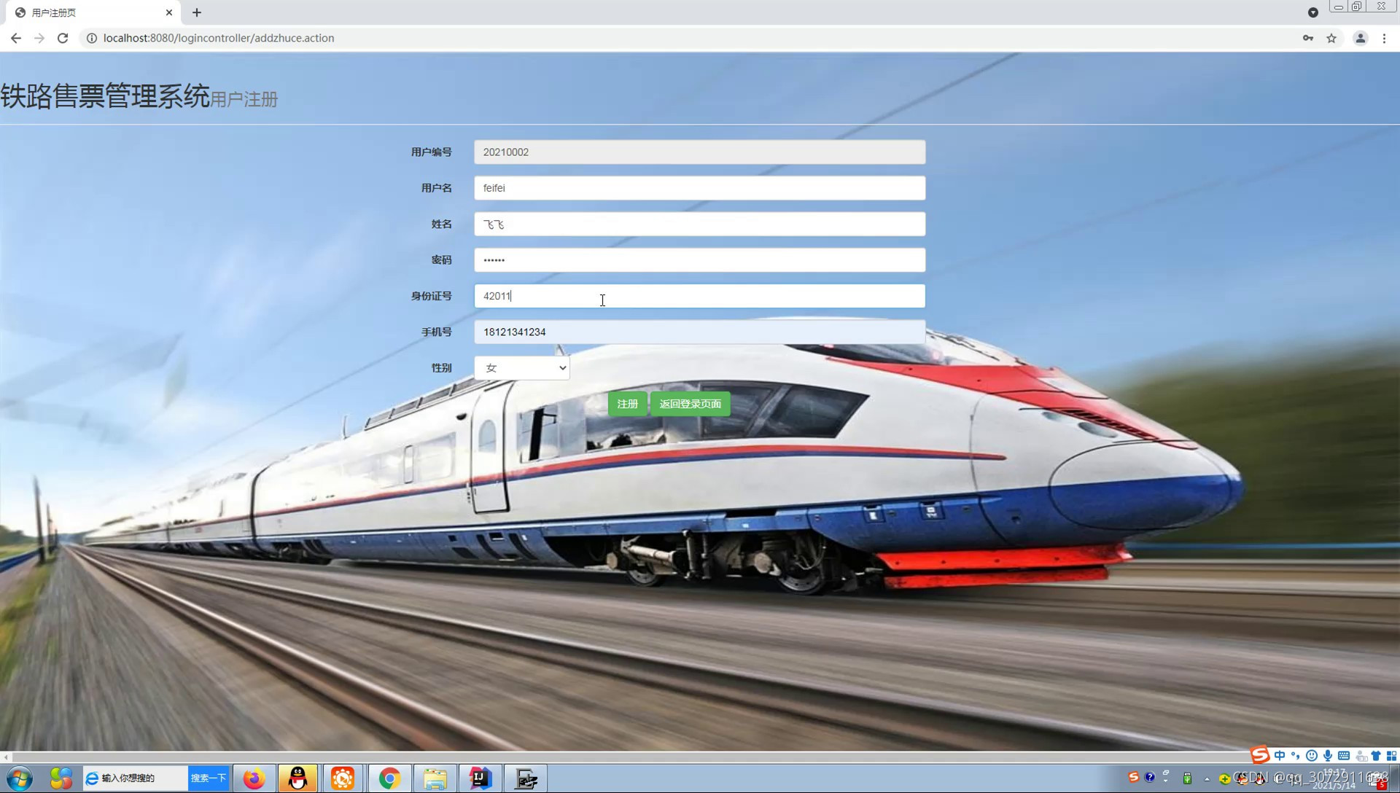
Task: Open IntelliJ IDEA from the taskbar
Action: (480, 778)
